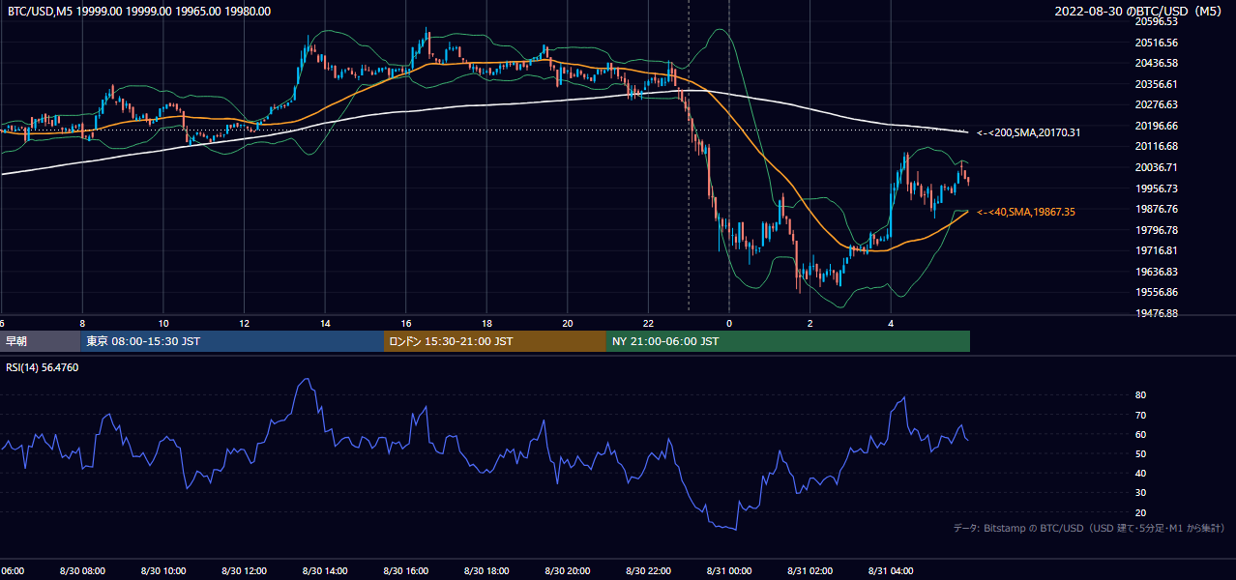Click the '8/30 08:00' bottom time label
The image size is (1236, 580).
(x=82, y=571)
